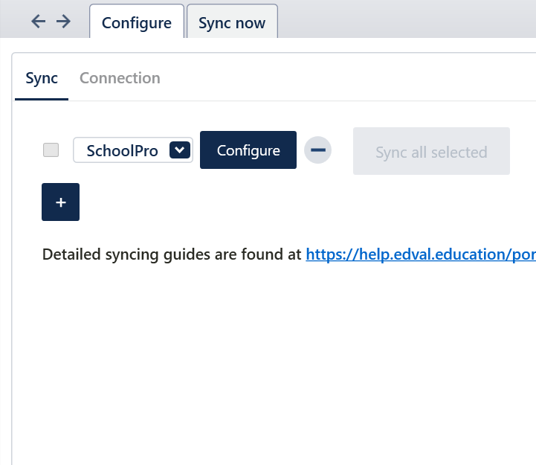Click the 'Detailed syncing guides are found at' text
This screenshot has width=536, height=465.
pos(172,254)
